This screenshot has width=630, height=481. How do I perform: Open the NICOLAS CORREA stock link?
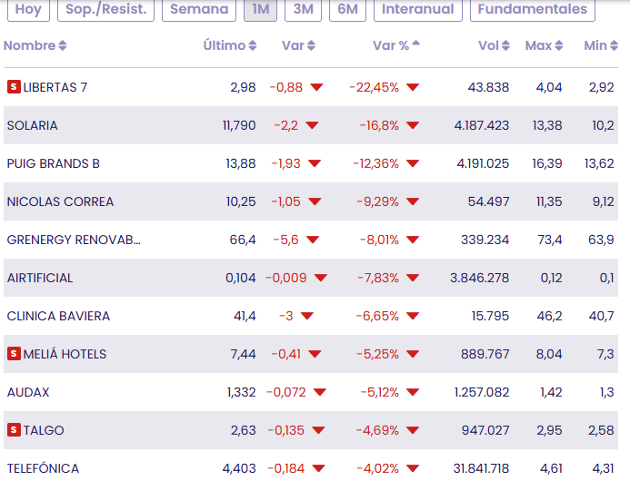[x=60, y=201]
